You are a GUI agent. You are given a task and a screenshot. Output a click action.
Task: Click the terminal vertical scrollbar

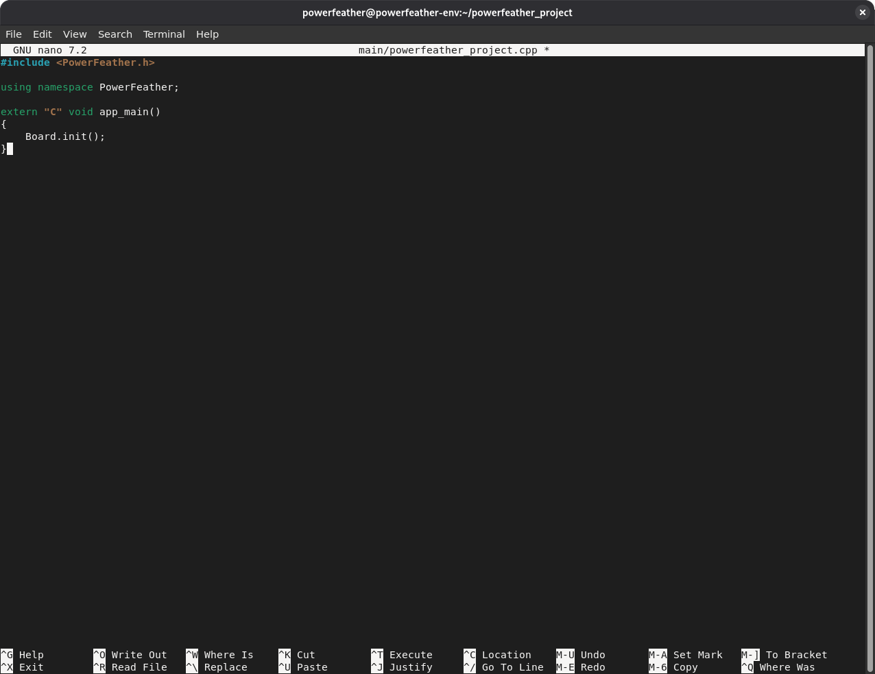pos(870,357)
